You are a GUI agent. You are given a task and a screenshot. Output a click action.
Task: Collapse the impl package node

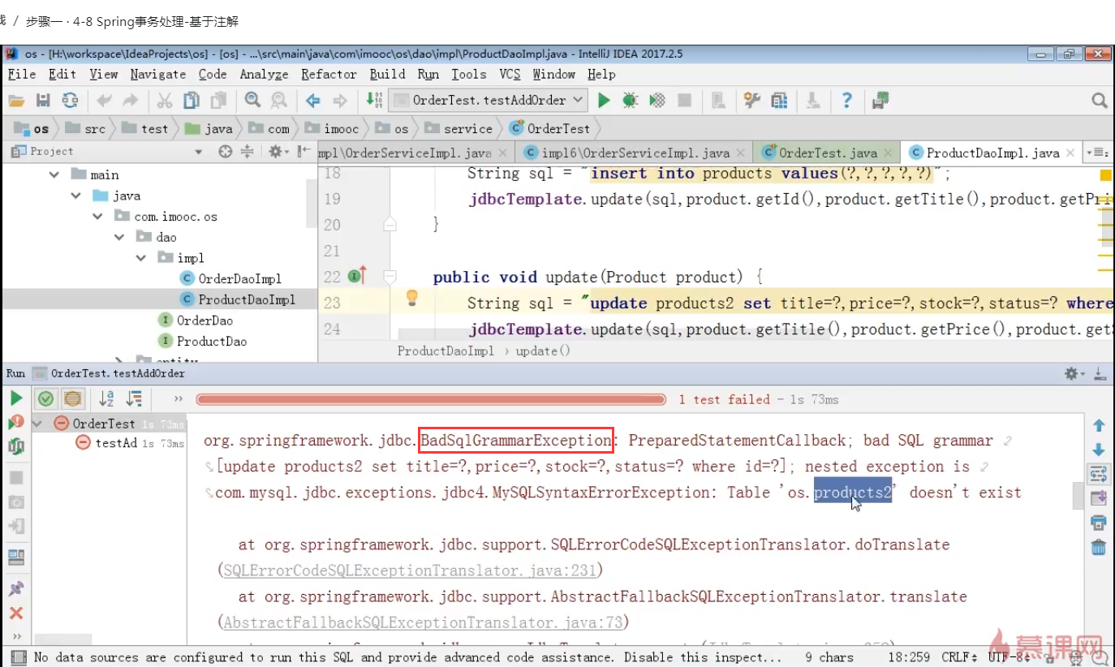pyautogui.click(x=142, y=258)
